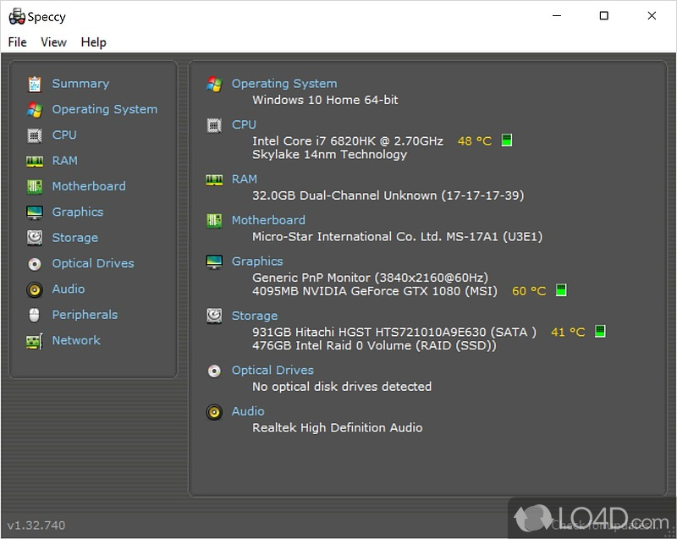Click the Motherboard icon in sidebar
This screenshot has height=539, width=677.
click(35, 187)
